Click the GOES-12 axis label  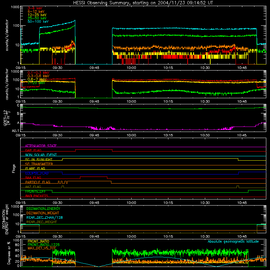pos(7,118)
